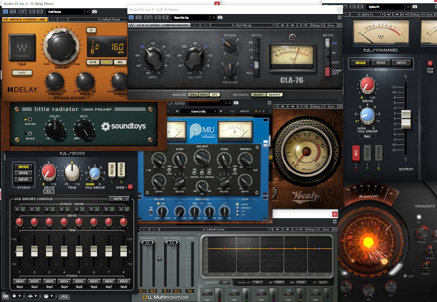Bypass CLA-76 plugin with power icon
437x302 pixels.
coord(131,18)
